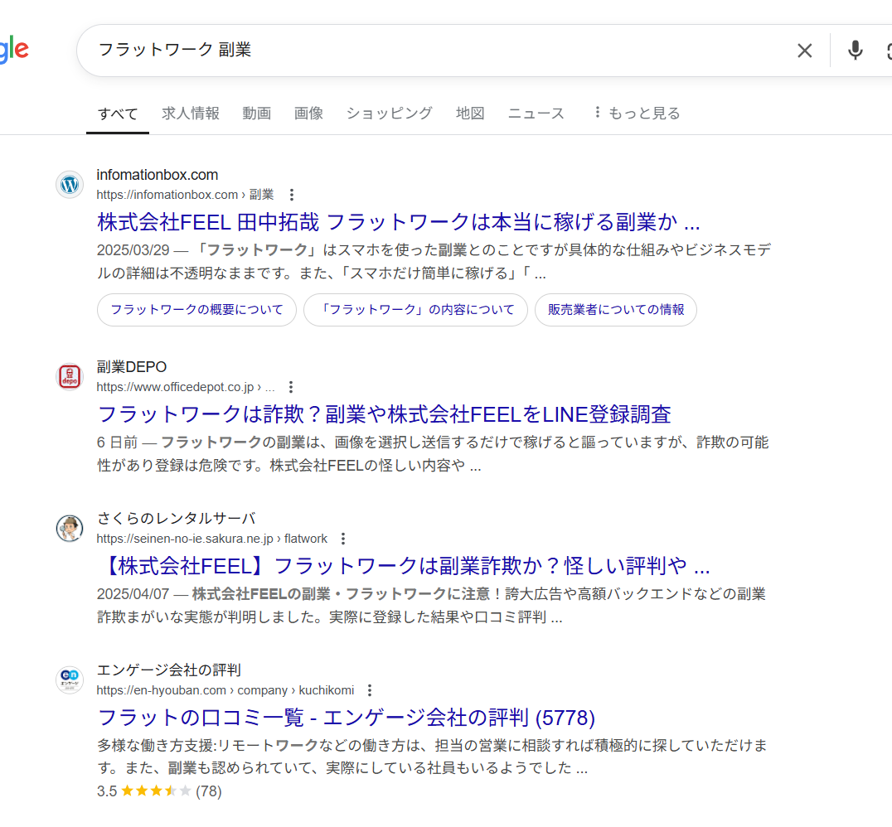This screenshot has width=892, height=827.
Task: Click the「フラットワーク」の内容について chip
Action: 416,309
